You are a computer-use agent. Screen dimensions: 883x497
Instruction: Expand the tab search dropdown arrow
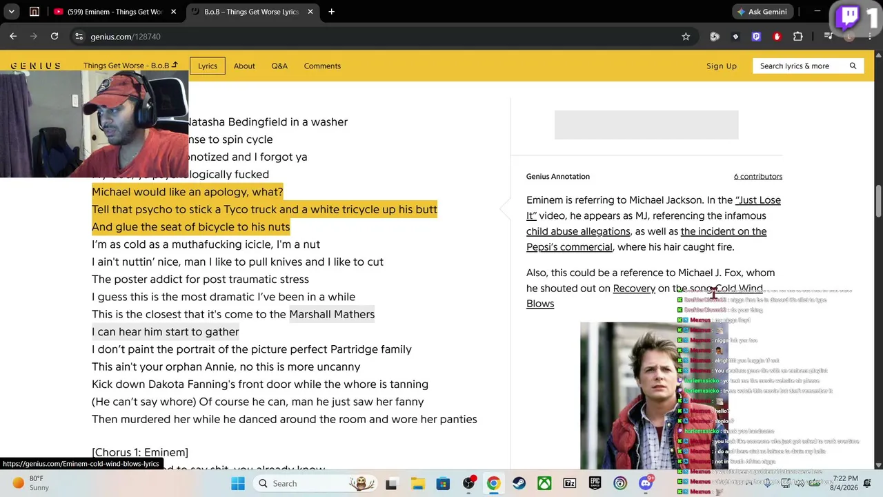[x=12, y=12]
